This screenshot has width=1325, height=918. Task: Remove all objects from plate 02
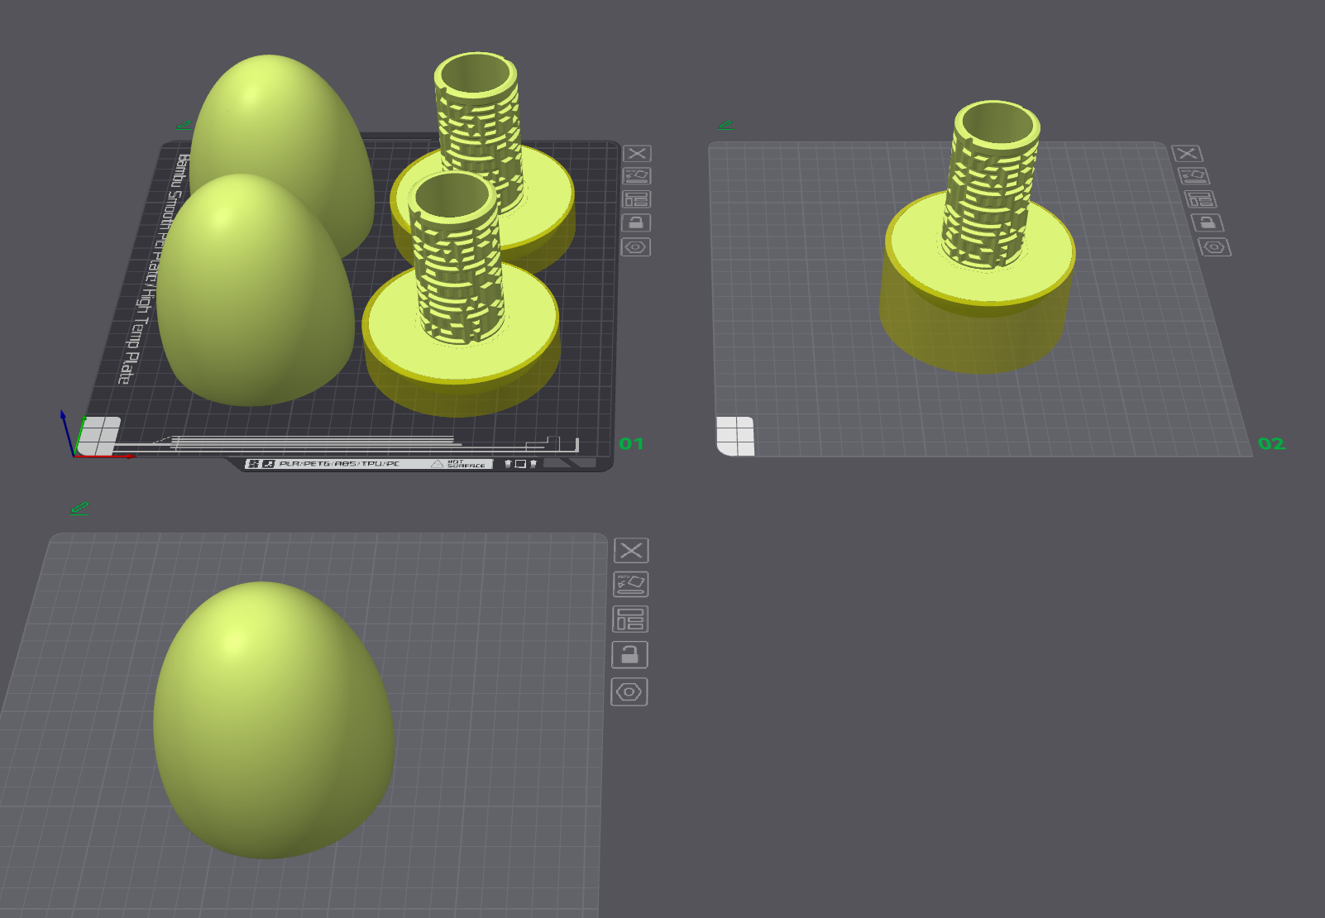click(1187, 154)
